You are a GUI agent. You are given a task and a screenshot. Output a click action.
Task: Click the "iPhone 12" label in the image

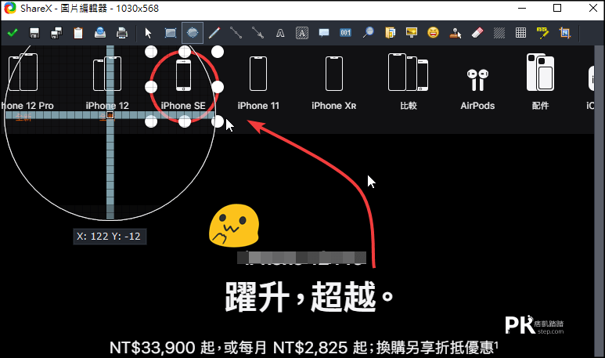(x=107, y=106)
